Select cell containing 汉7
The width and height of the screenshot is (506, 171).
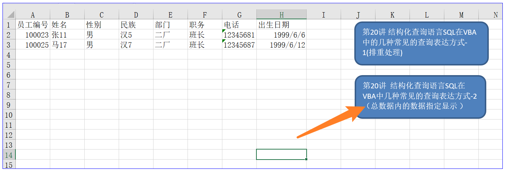(x=136, y=45)
